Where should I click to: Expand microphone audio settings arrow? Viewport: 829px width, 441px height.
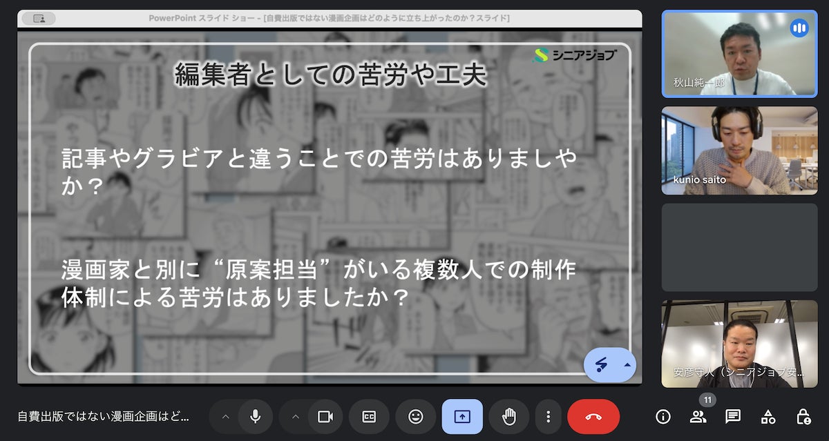[x=225, y=416]
